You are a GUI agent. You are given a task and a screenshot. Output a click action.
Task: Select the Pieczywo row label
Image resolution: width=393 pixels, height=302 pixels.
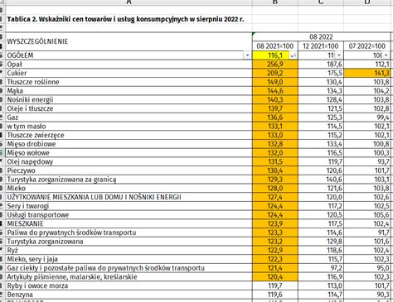tap(129, 170)
